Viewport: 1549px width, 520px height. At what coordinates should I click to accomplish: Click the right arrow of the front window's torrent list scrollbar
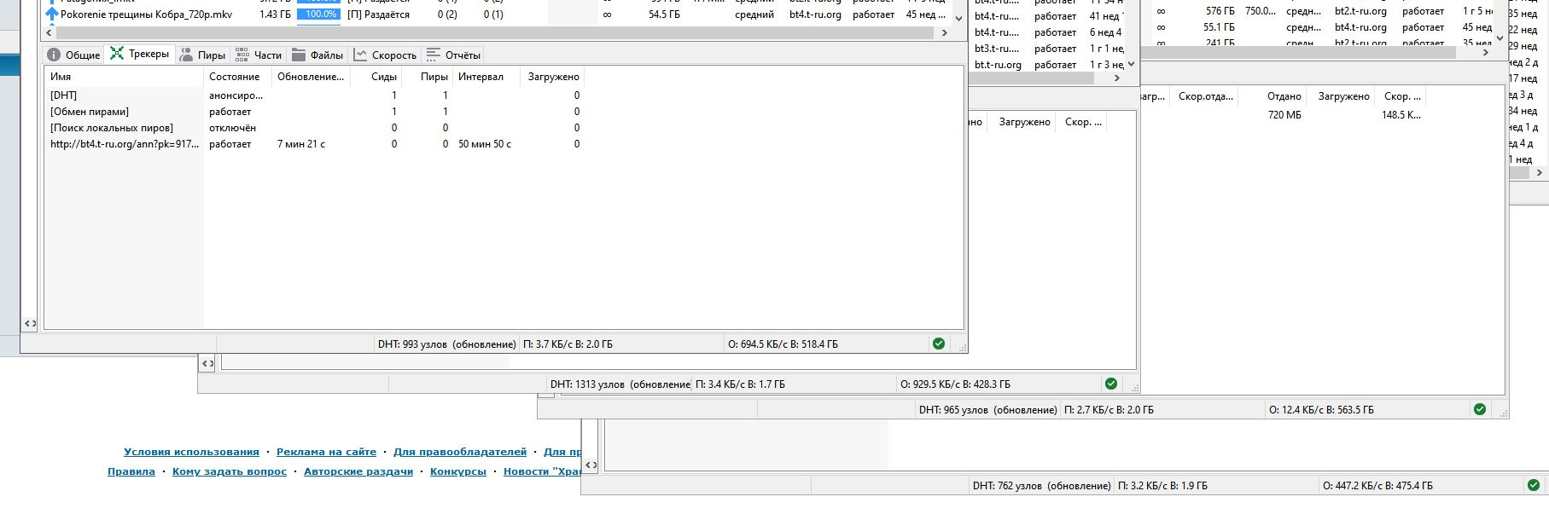[944, 32]
